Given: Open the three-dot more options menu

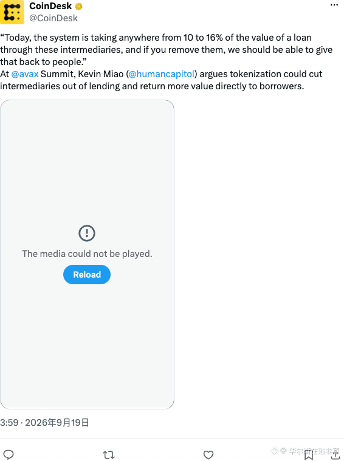Looking at the screenshot, I should tap(334, 5).
